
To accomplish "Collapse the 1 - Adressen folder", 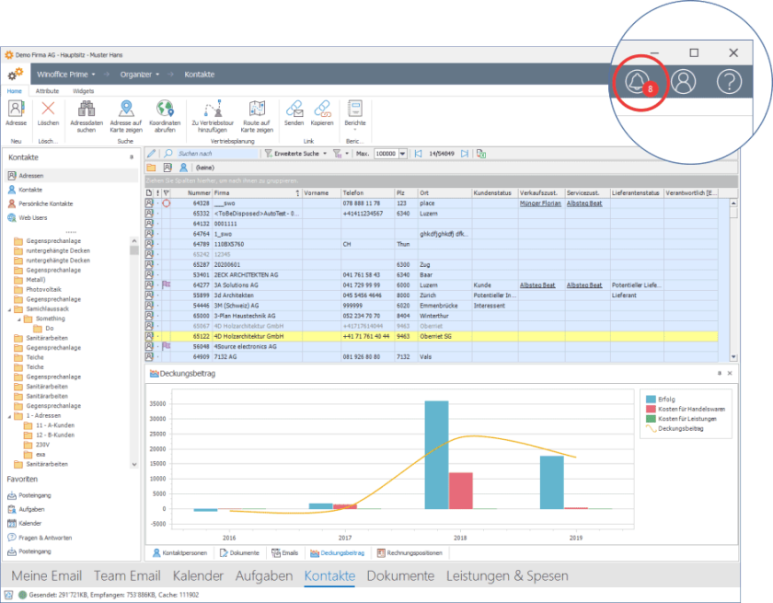I will tap(9, 416).
